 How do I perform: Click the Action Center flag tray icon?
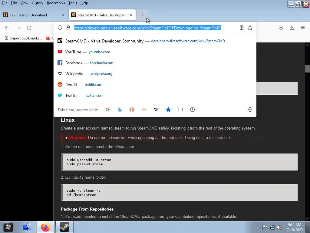pos(265,227)
